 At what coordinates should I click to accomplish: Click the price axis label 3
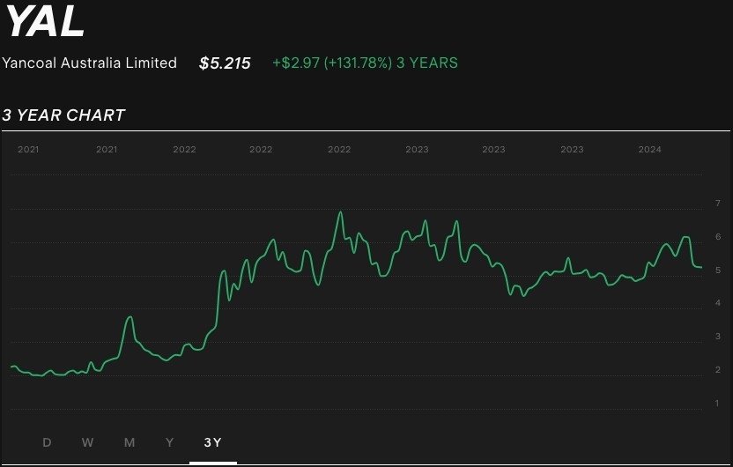717,336
